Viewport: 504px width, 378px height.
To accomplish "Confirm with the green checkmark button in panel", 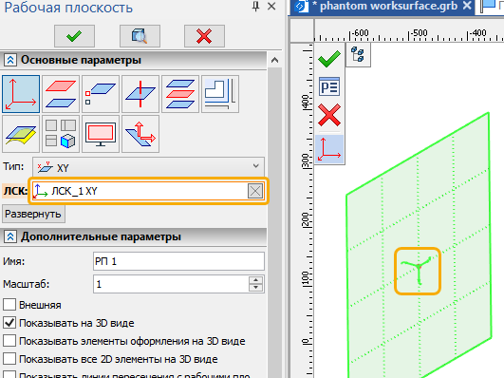I will tap(74, 36).
